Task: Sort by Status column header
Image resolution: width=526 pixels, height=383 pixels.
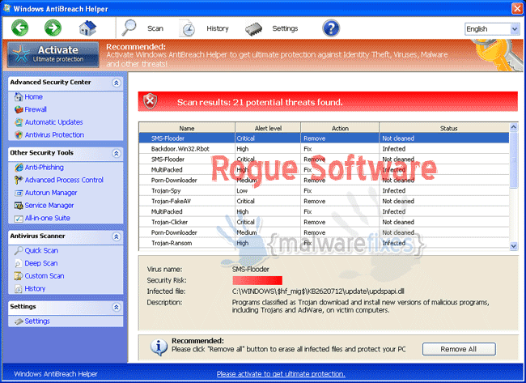Action: (444, 128)
